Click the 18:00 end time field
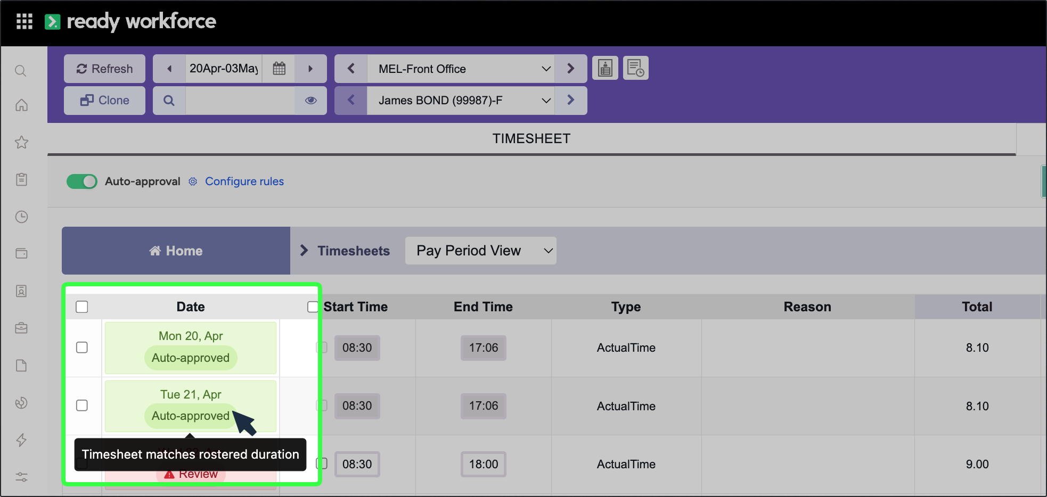This screenshot has width=1047, height=497. tap(484, 464)
